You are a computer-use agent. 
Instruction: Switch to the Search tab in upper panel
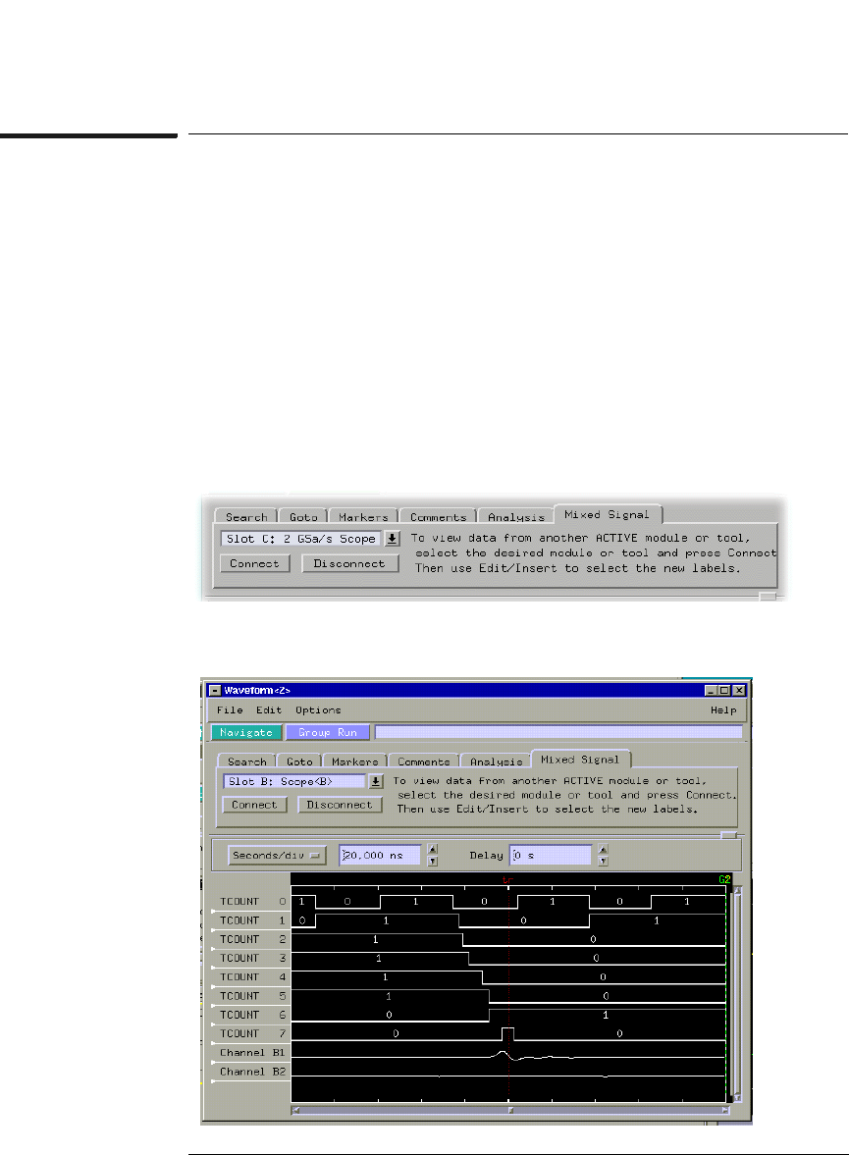(x=246, y=517)
